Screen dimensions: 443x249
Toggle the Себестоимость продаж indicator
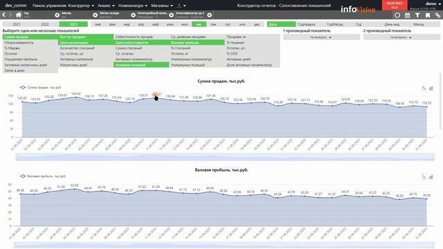click(x=141, y=37)
